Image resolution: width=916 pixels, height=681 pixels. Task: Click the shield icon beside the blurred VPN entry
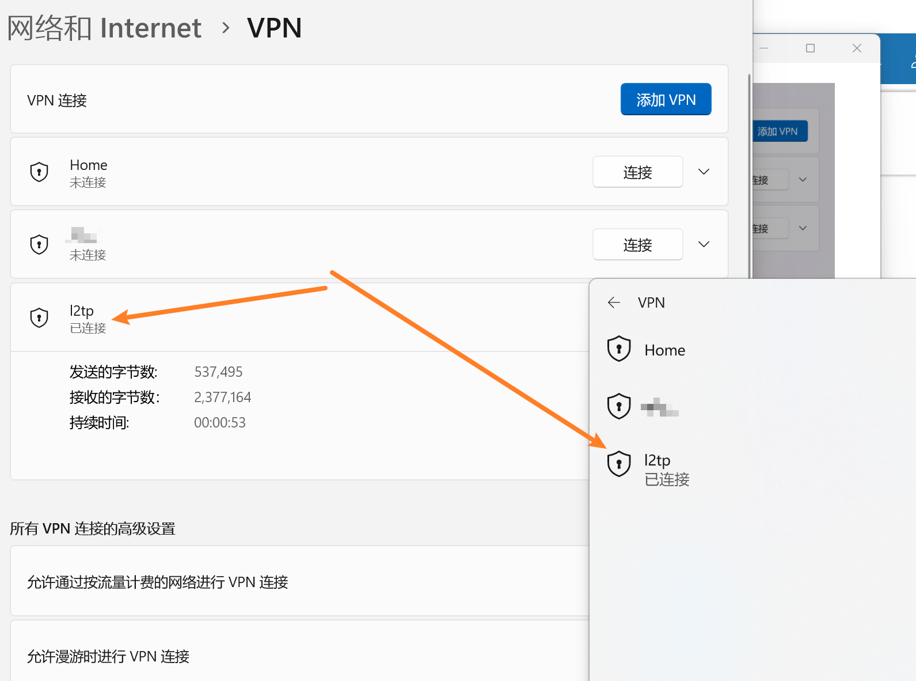click(x=39, y=244)
